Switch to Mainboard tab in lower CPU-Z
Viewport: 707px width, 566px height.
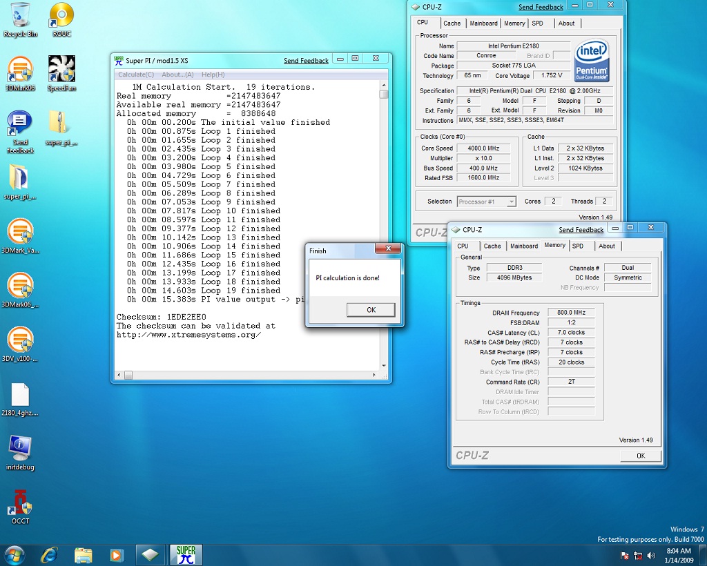(x=524, y=246)
